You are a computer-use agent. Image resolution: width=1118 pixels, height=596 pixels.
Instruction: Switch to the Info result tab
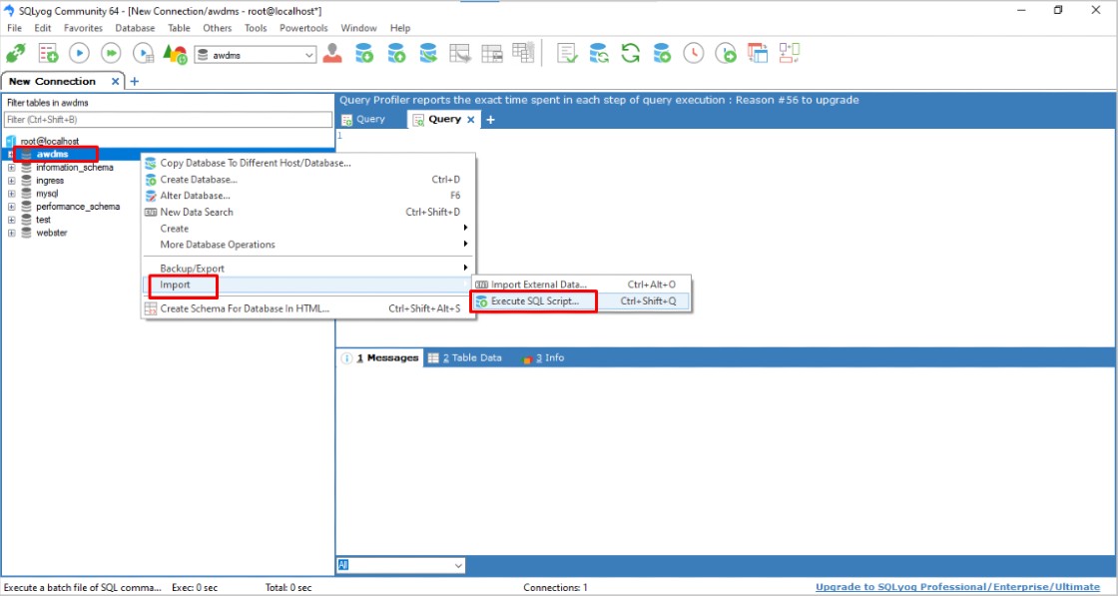[x=543, y=357]
